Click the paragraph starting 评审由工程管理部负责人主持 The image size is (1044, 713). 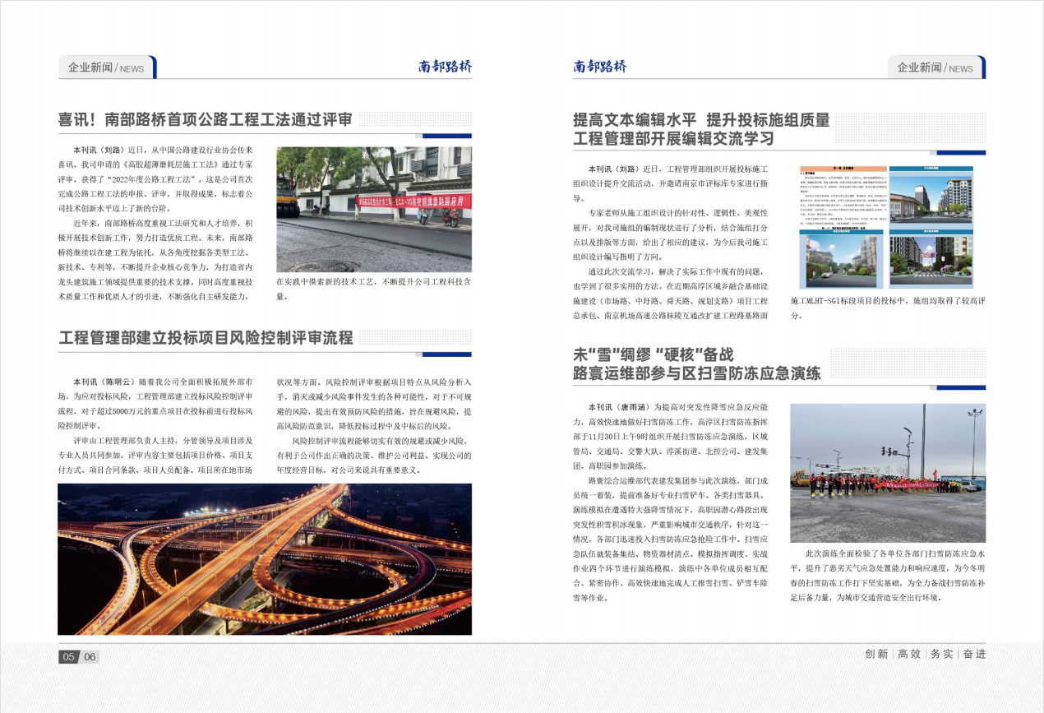click(155, 455)
